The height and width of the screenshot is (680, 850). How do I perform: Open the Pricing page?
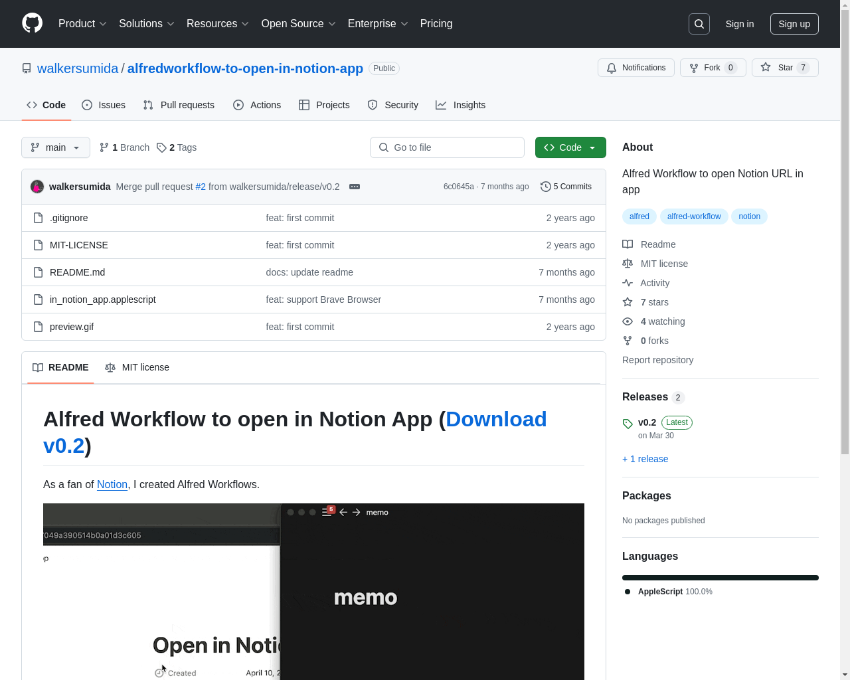point(436,24)
